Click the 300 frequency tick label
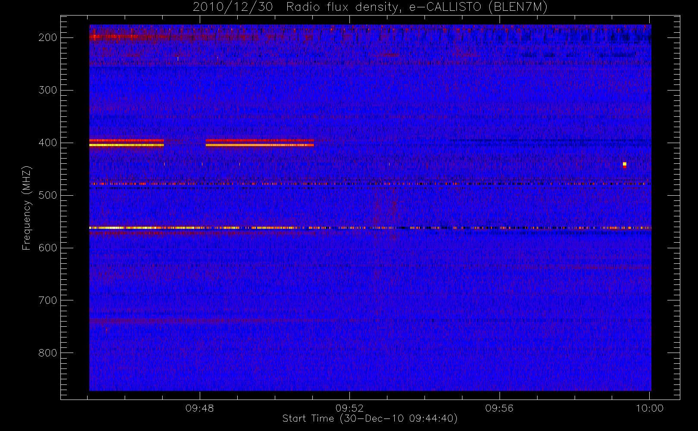Image resolution: width=698 pixels, height=431 pixels. [48, 90]
